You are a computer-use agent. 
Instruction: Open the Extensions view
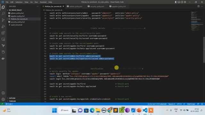pos(3,33)
